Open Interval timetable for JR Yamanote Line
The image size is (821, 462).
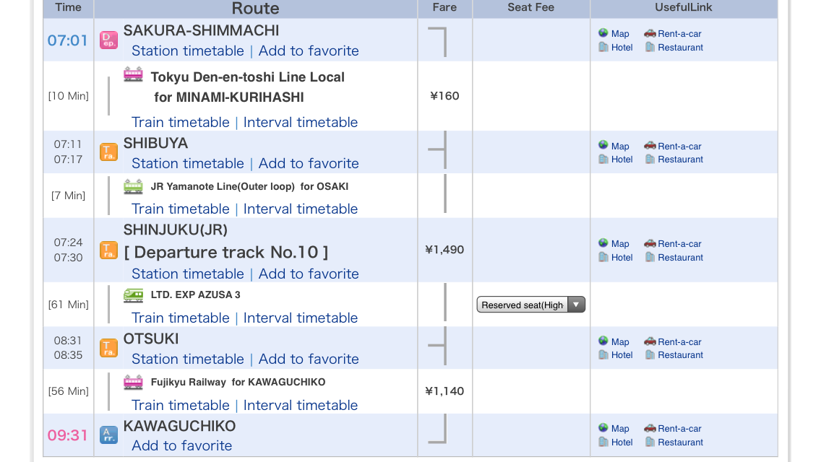tap(300, 209)
